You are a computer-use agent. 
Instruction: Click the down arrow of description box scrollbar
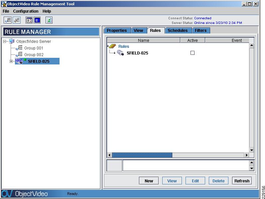[252, 168]
